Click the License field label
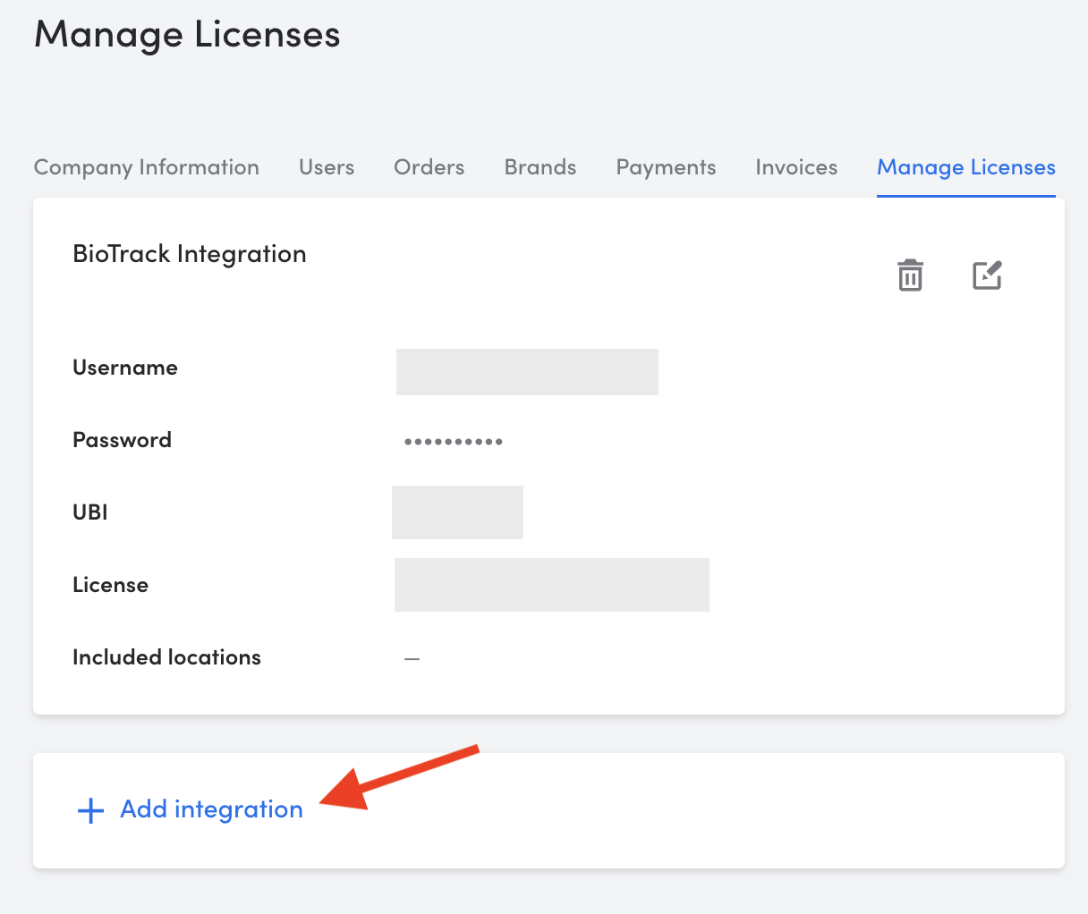The height and width of the screenshot is (914, 1088). pos(111,585)
